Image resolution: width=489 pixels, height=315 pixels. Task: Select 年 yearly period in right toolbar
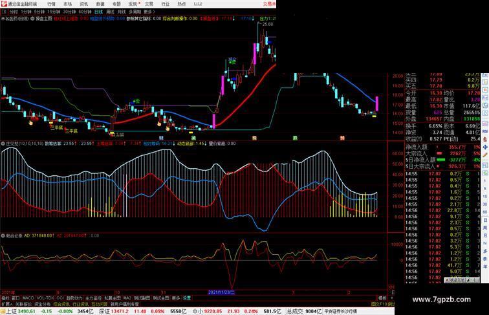pyautogui.click(x=485, y=266)
